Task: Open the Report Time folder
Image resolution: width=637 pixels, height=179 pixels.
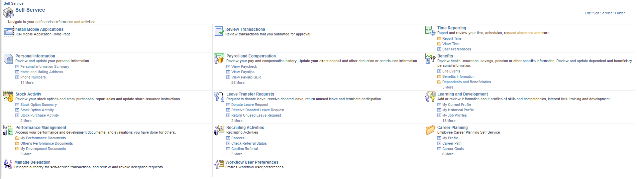Action: 452,38
